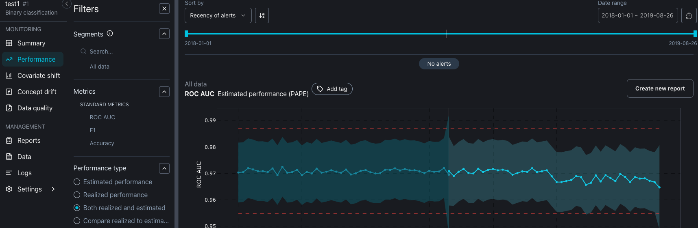The width and height of the screenshot is (698, 228).
Task: Choose Compare realized to estimated option
Action: pyautogui.click(x=77, y=221)
